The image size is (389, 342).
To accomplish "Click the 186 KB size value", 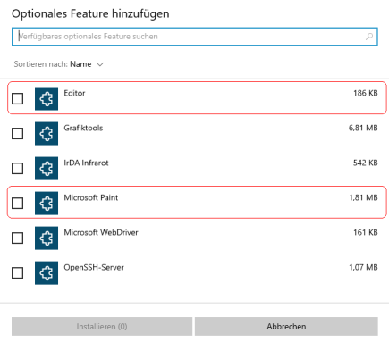I will (x=366, y=93).
